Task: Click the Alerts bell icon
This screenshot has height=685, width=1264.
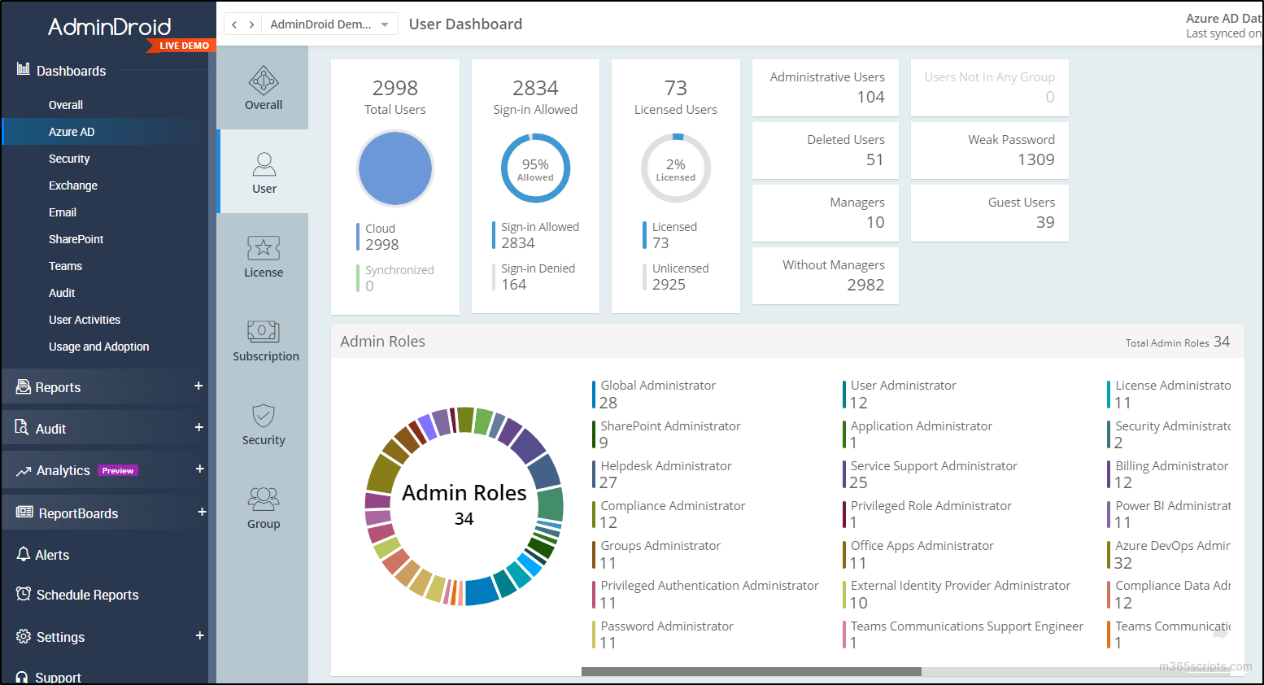Action: pyautogui.click(x=24, y=554)
